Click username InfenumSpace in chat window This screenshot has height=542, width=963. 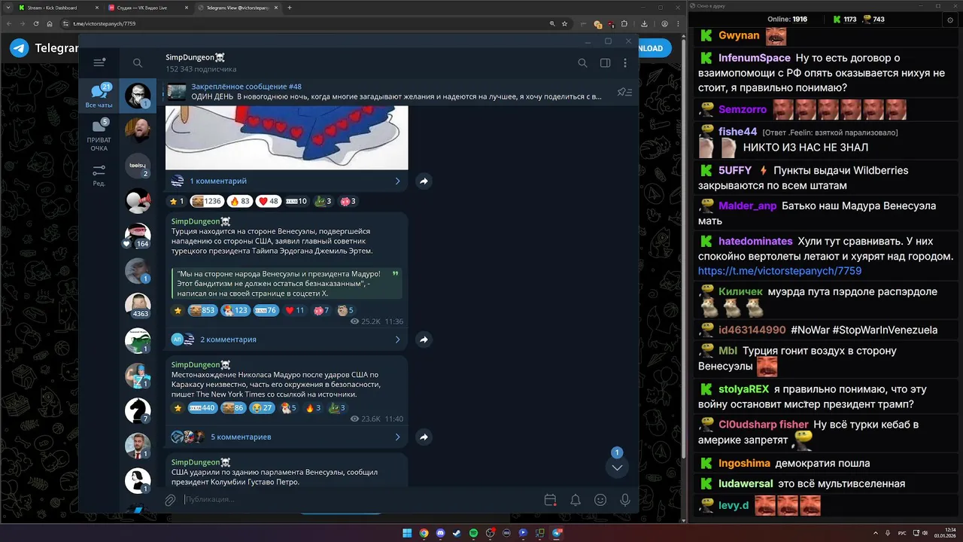[x=755, y=58]
